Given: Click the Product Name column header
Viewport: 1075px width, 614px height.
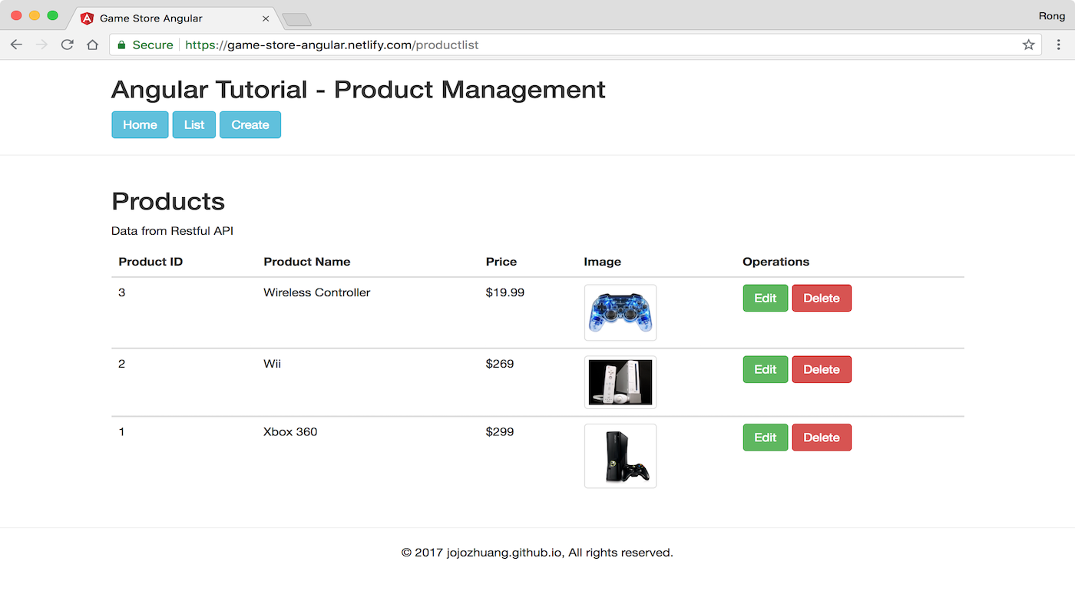Looking at the screenshot, I should coord(306,262).
